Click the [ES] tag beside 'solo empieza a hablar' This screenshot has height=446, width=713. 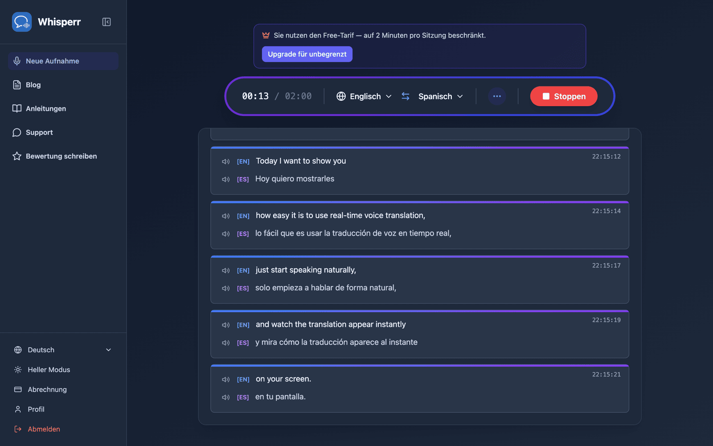(243, 289)
